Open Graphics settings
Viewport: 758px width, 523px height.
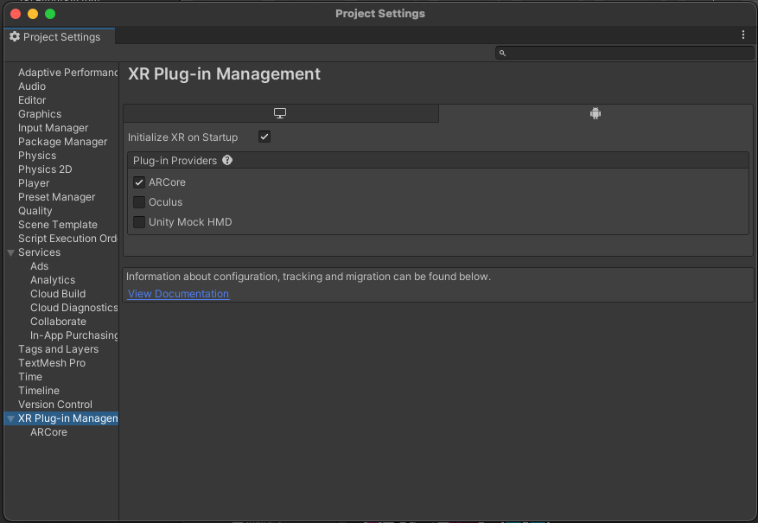tap(40, 114)
